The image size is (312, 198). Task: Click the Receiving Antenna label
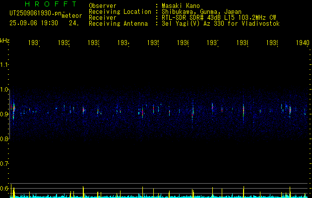pyautogui.click(x=118, y=24)
